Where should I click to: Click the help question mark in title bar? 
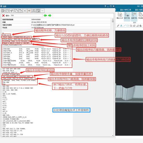click(105, 6)
